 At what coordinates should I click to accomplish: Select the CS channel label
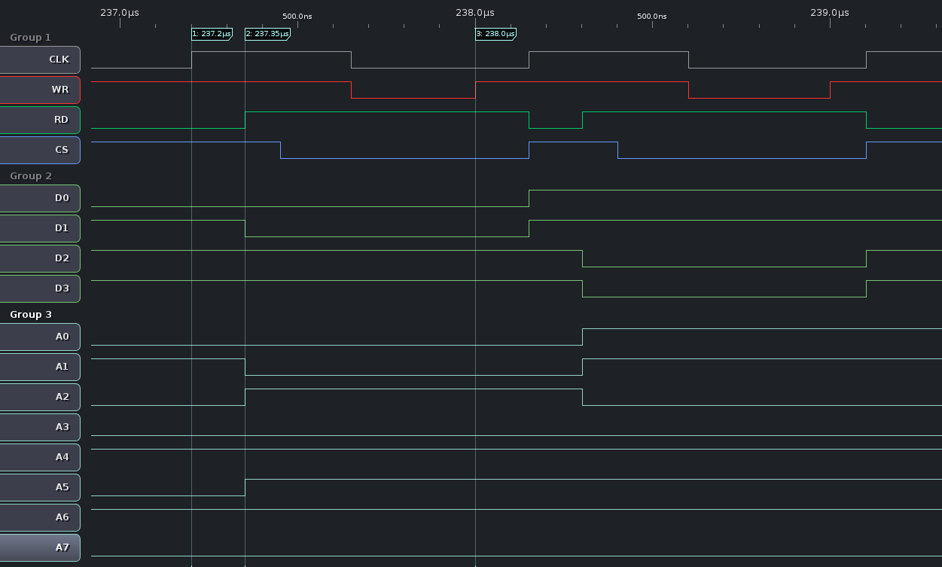tap(39, 150)
